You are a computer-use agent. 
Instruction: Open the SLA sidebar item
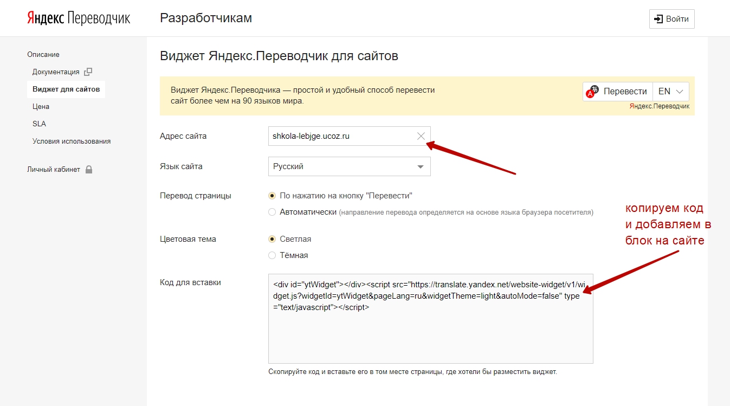click(40, 124)
